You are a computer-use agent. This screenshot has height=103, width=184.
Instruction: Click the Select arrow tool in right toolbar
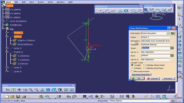[179, 15]
